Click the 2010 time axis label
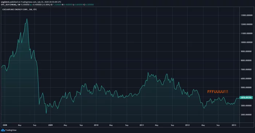The width and height of the screenshot is (255, 133). 96,125
